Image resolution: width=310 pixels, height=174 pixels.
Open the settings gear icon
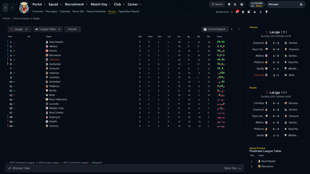coord(242,4)
